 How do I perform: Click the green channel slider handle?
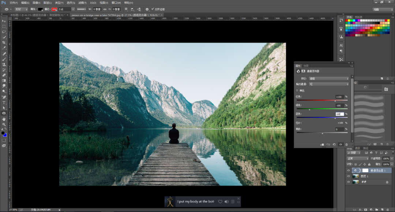coord(310,109)
